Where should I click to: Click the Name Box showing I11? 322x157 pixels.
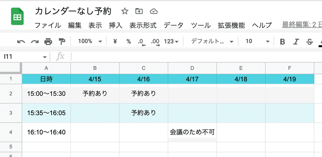(25, 57)
